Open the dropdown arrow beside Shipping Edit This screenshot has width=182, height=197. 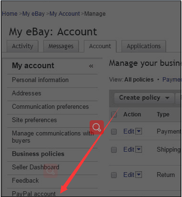click(139, 149)
